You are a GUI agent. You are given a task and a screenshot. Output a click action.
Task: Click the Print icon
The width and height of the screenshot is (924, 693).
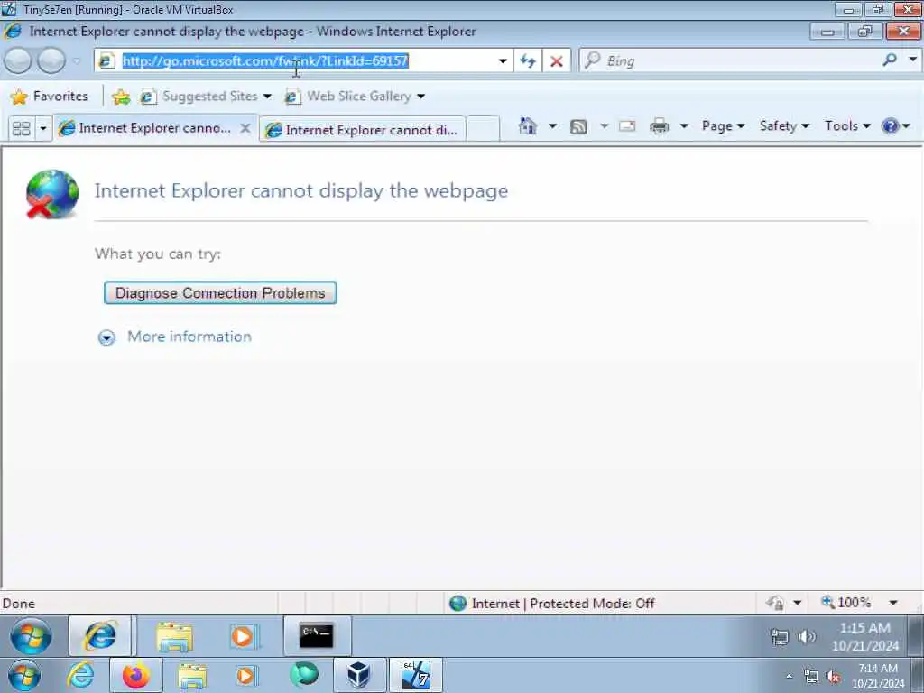click(x=659, y=126)
